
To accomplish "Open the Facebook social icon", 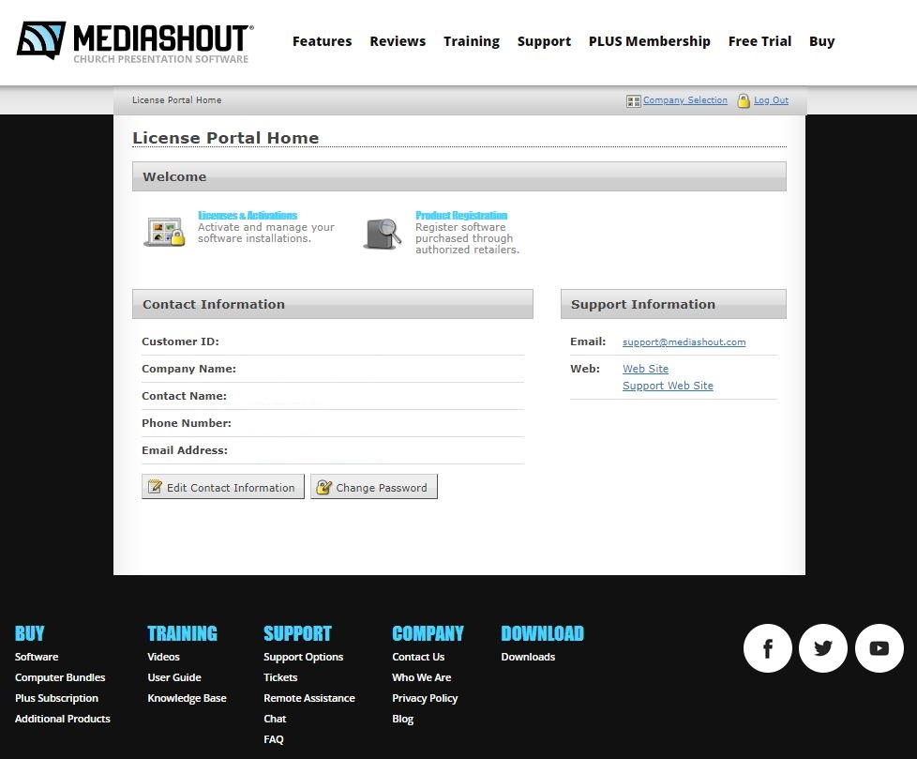I will (767, 648).
